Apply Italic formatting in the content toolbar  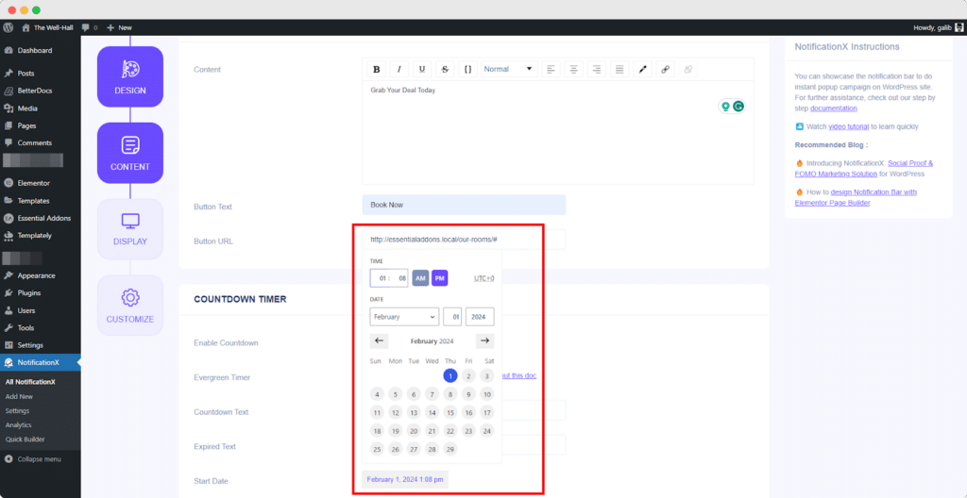(399, 70)
